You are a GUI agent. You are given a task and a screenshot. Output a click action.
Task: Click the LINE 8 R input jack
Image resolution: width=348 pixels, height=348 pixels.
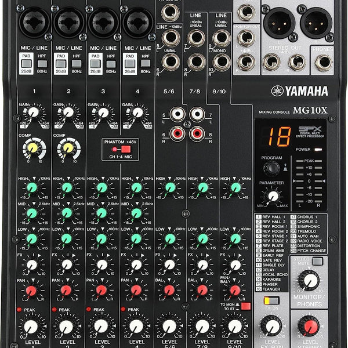coord(197,62)
